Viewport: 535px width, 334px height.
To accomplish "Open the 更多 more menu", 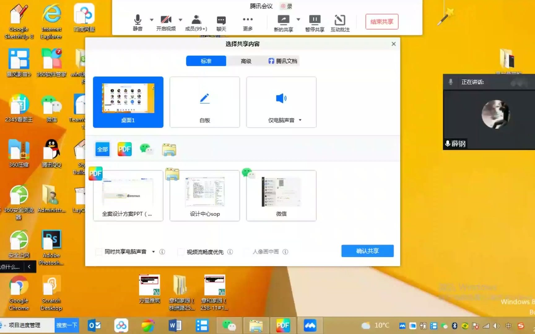I will coord(248,24).
